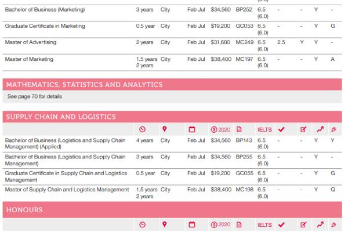Screen dimensions: 348x232
Task: Click the dollar 2020 fee icon in Honours header
Action: (x=220, y=224)
